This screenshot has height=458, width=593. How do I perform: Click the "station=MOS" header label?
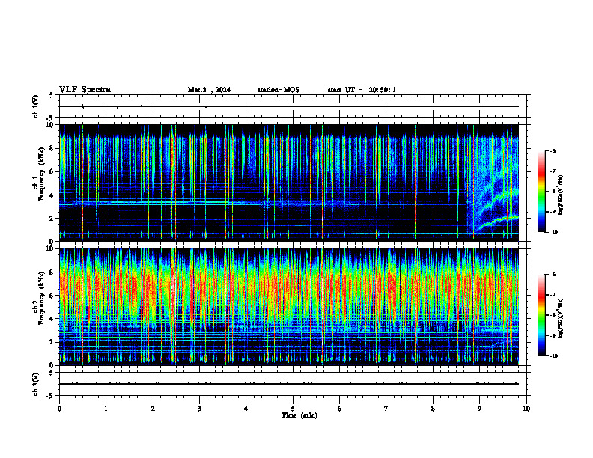[x=279, y=90]
